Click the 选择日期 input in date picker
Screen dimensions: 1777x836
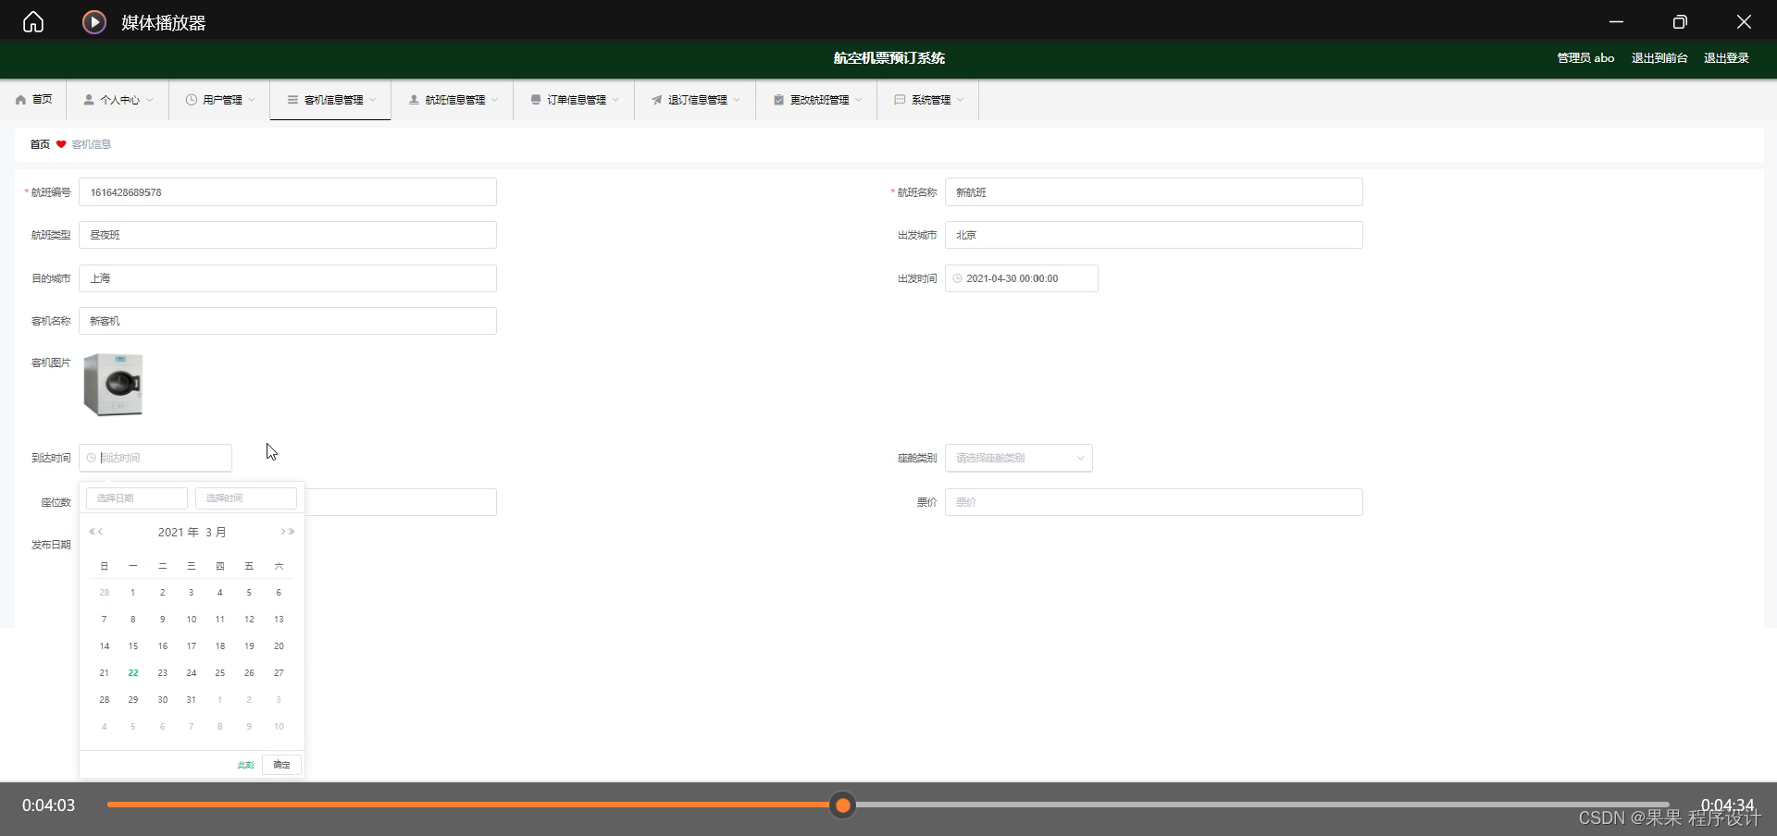pos(137,498)
